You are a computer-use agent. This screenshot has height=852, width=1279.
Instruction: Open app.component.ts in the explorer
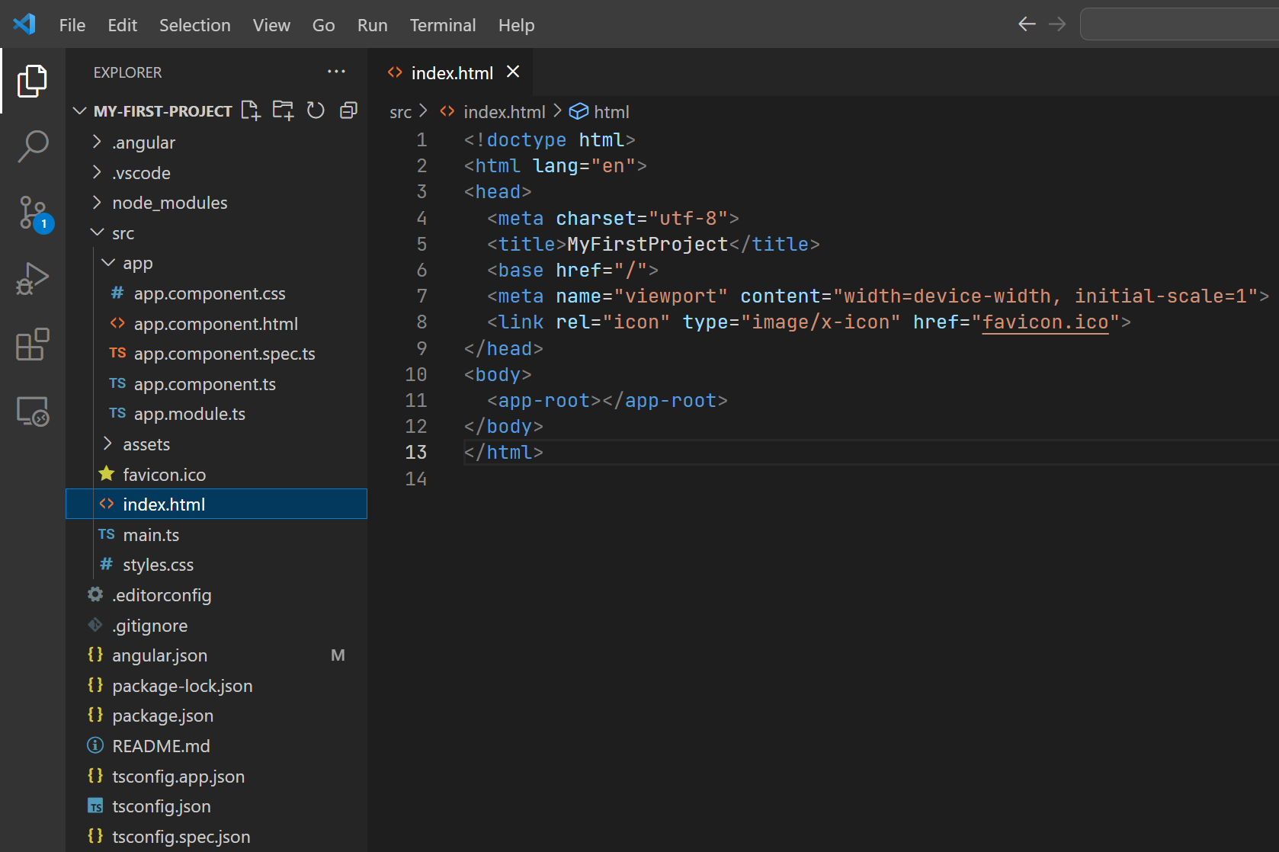[x=204, y=384]
